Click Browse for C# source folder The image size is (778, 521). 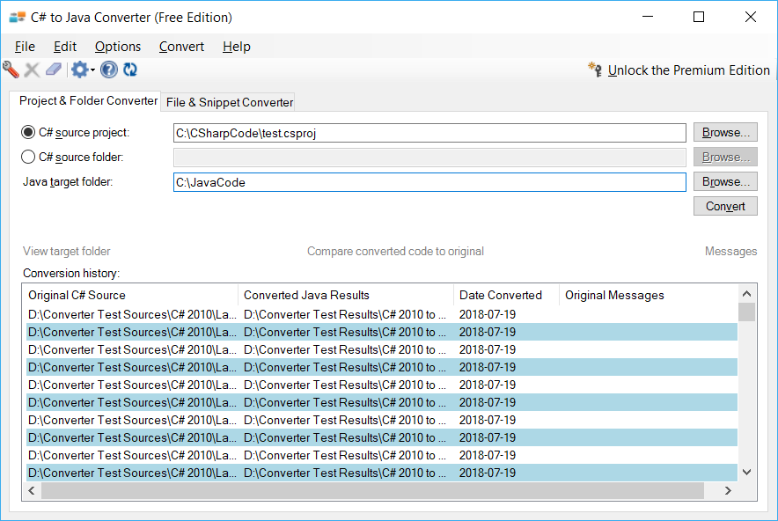coord(725,157)
